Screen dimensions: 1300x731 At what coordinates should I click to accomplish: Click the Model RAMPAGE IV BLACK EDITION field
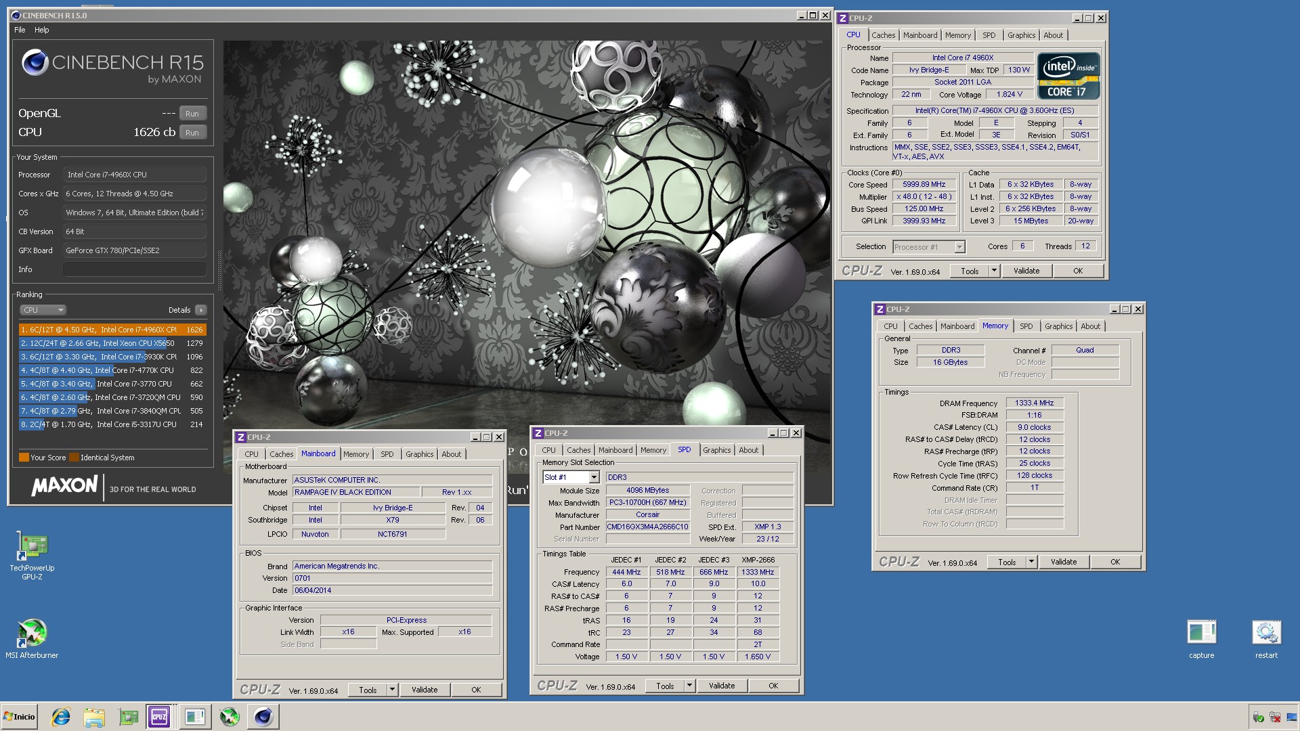click(355, 493)
